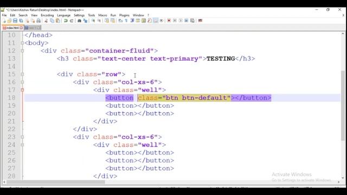Open the Function List toolbar icon

150,21
